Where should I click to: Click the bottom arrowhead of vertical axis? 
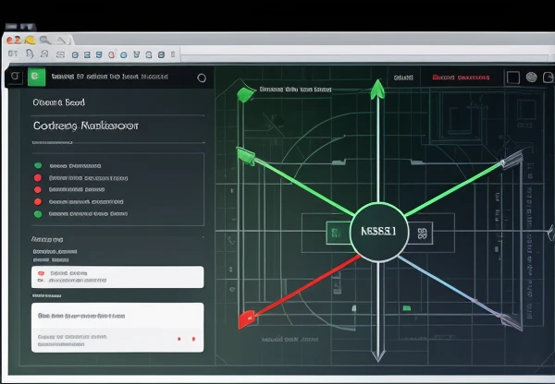point(376,354)
